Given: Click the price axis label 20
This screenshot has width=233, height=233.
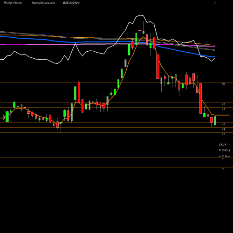Looking at the screenshot, I should [x=223, y=84].
